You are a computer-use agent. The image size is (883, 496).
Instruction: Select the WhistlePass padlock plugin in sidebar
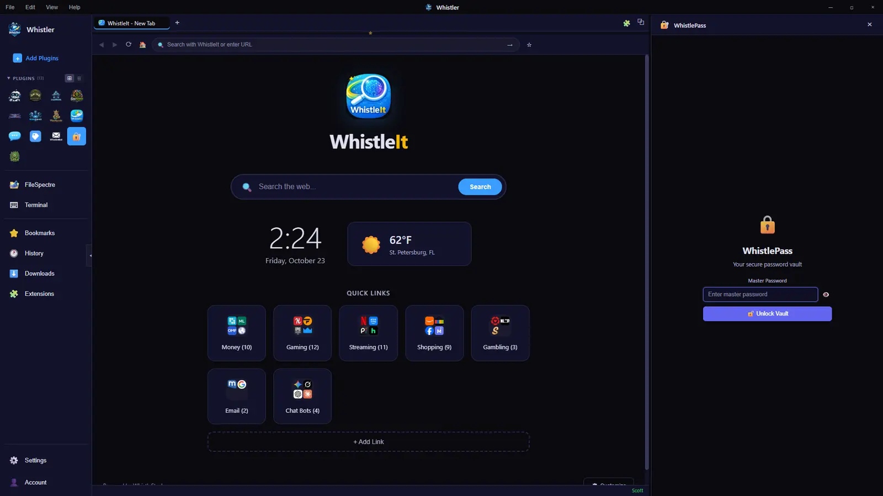(x=77, y=136)
